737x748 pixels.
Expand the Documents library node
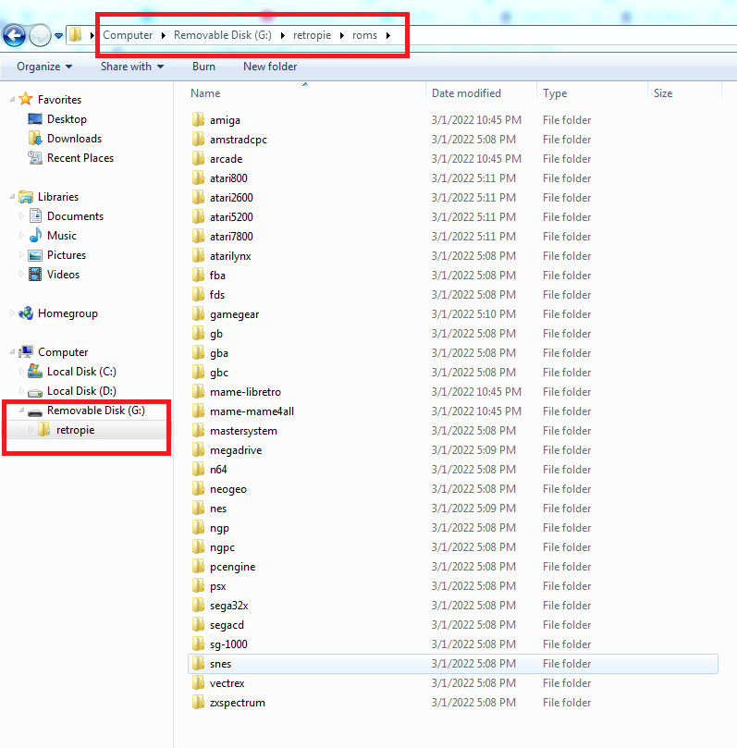pyautogui.click(x=21, y=216)
